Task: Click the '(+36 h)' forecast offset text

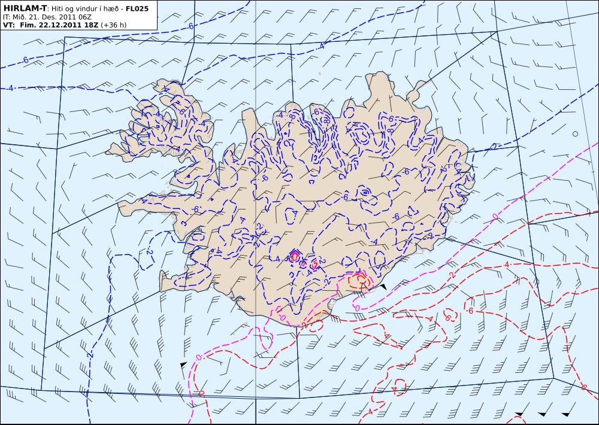Action: pyautogui.click(x=113, y=25)
